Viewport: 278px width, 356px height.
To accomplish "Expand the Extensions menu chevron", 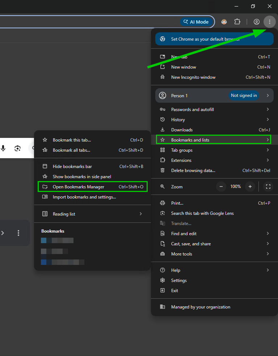I will pyautogui.click(x=268, y=160).
